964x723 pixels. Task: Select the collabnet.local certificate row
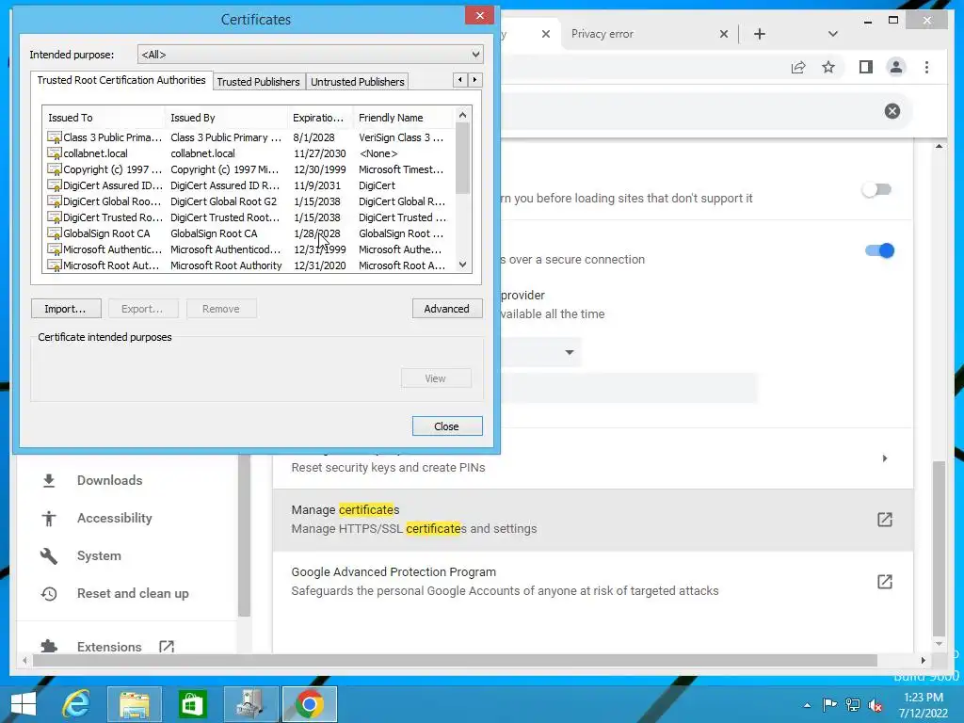click(x=249, y=153)
